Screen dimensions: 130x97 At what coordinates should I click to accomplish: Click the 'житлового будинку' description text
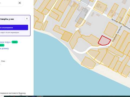tap(17, 93)
